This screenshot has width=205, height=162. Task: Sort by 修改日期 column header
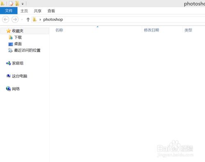151,30
